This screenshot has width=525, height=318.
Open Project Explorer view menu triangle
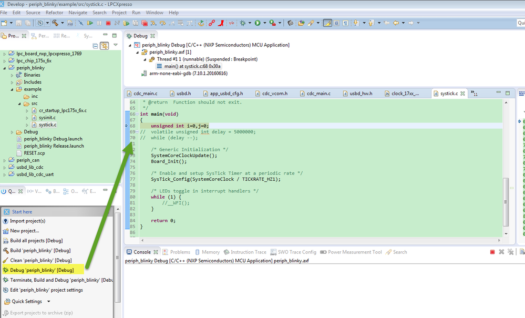(116, 45)
